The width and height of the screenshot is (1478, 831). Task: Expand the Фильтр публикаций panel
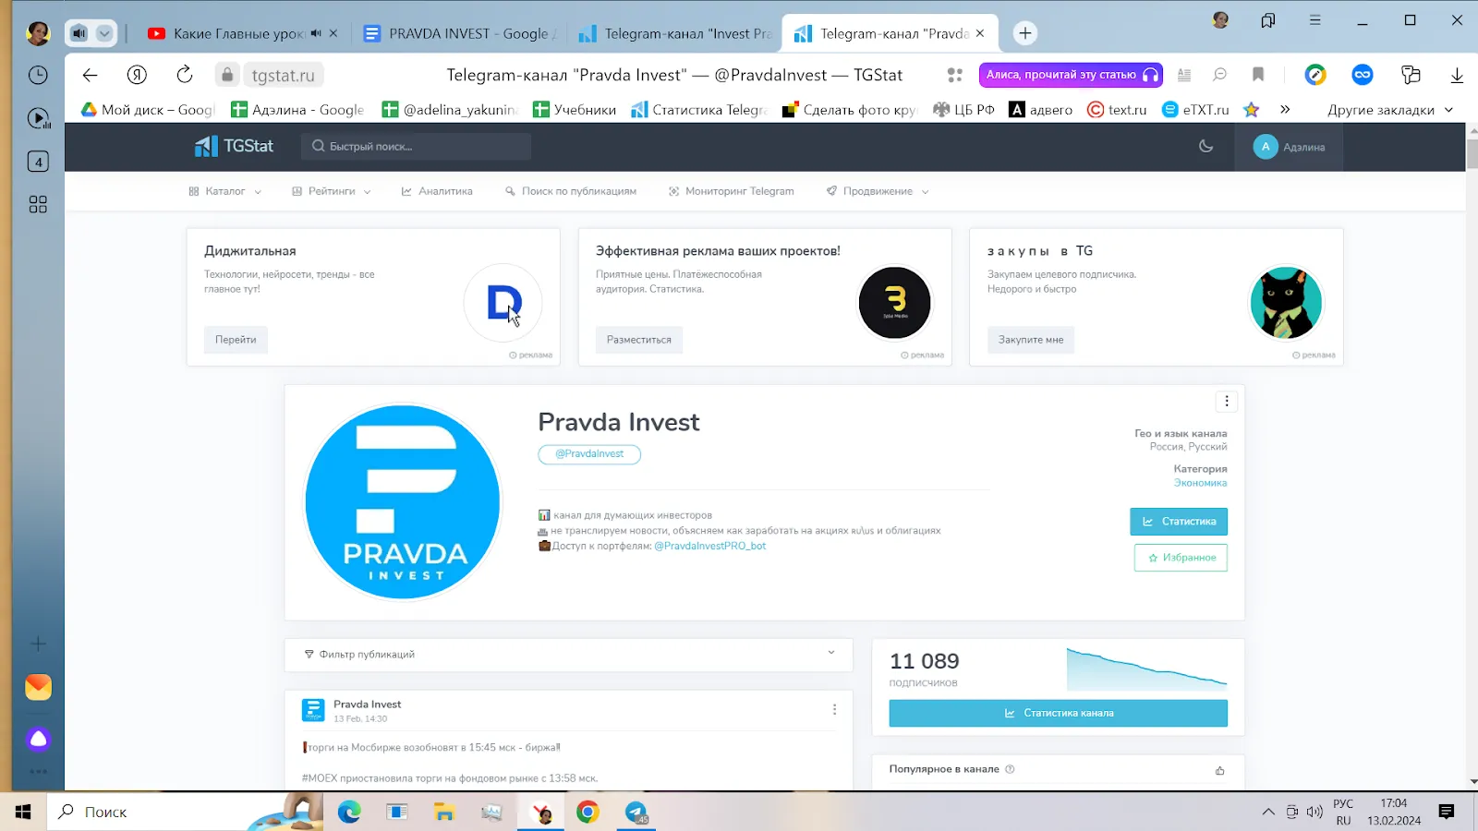click(568, 655)
